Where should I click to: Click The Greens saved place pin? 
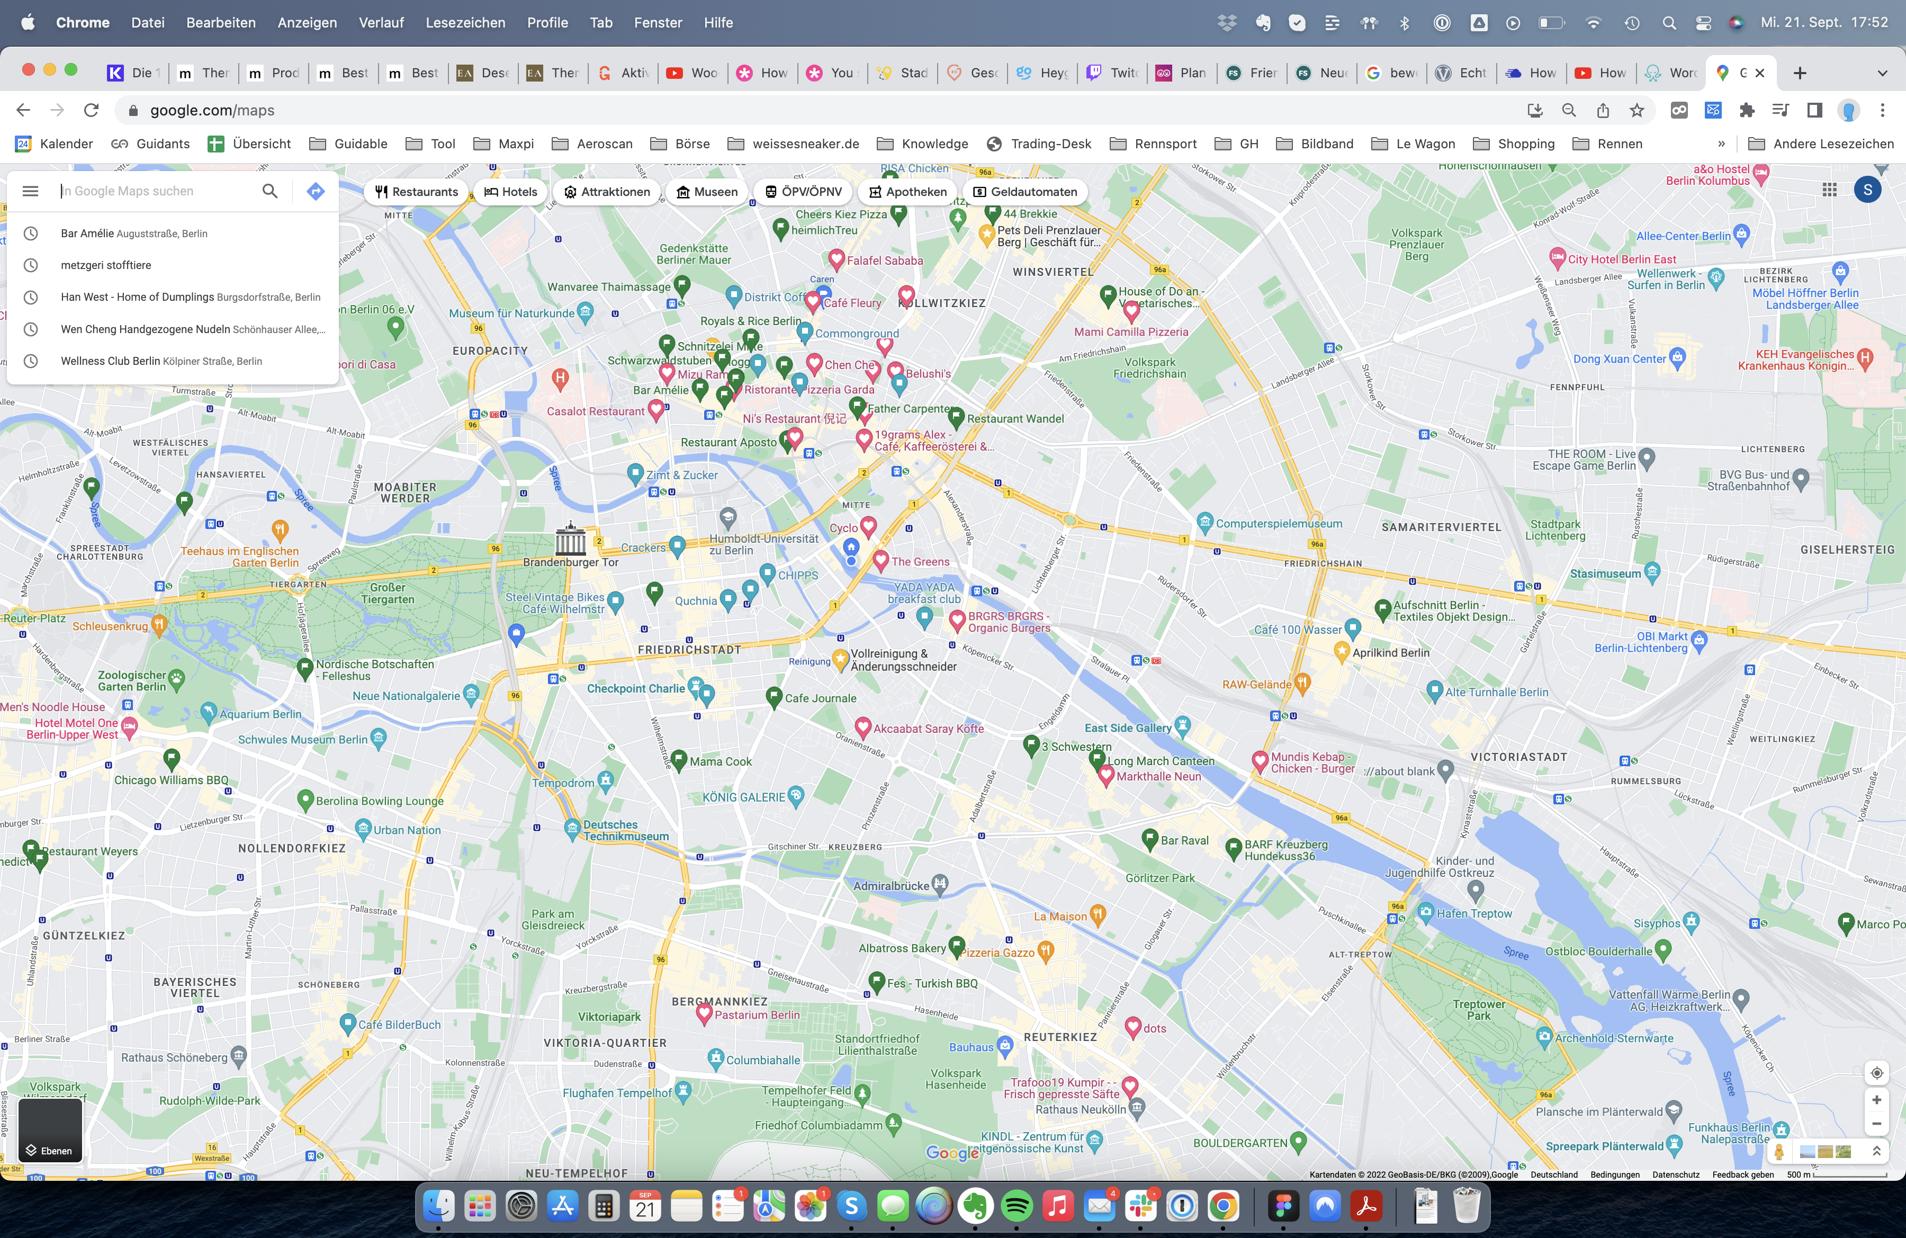pos(881,560)
